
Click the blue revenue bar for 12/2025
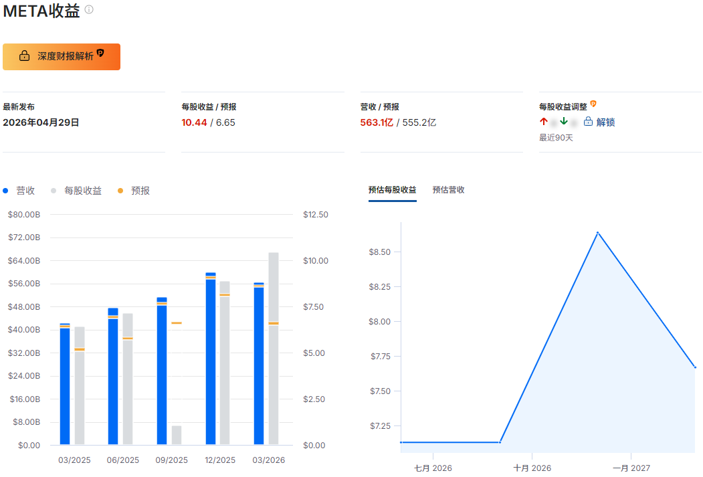click(211, 361)
